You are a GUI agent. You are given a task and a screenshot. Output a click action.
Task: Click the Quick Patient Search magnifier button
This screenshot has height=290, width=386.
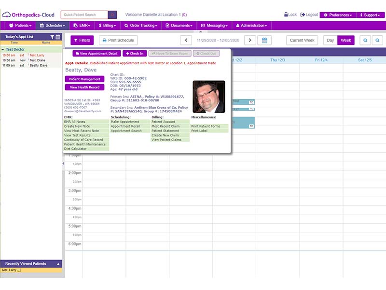(x=112, y=15)
